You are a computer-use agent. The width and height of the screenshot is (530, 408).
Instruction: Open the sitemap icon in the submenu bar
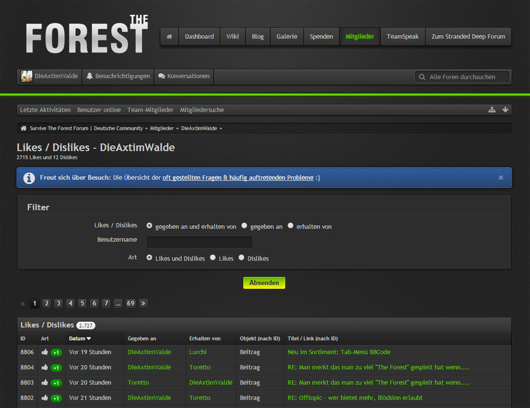(x=492, y=110)
